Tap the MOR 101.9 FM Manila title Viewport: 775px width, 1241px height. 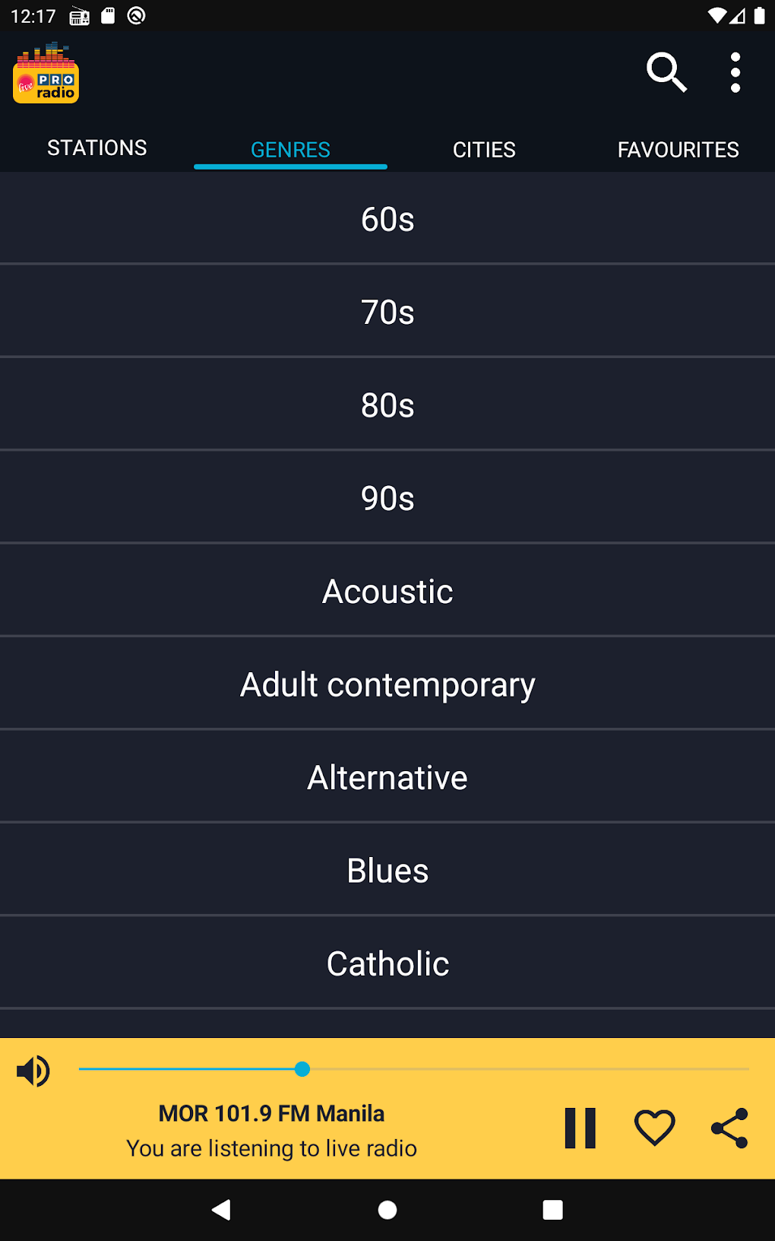pos(271,1113)
